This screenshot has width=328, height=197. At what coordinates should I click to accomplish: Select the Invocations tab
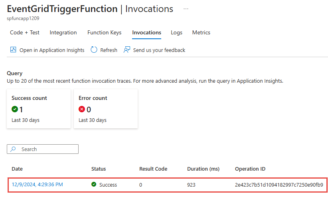(146, 33)
